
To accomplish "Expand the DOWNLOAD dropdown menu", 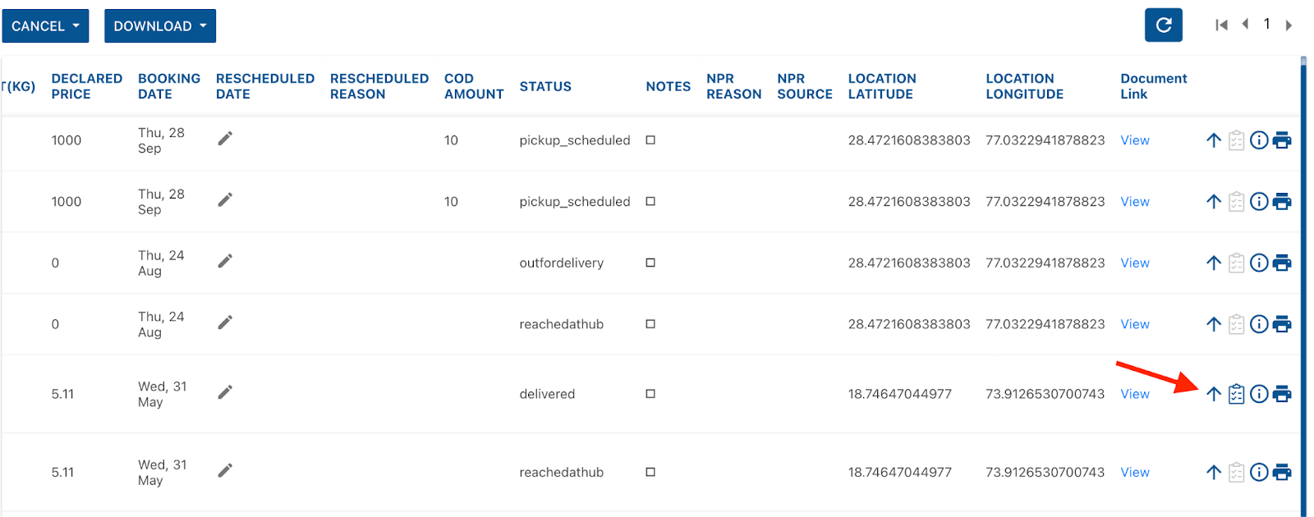I will pyautogui.click(x=160, y=26).
